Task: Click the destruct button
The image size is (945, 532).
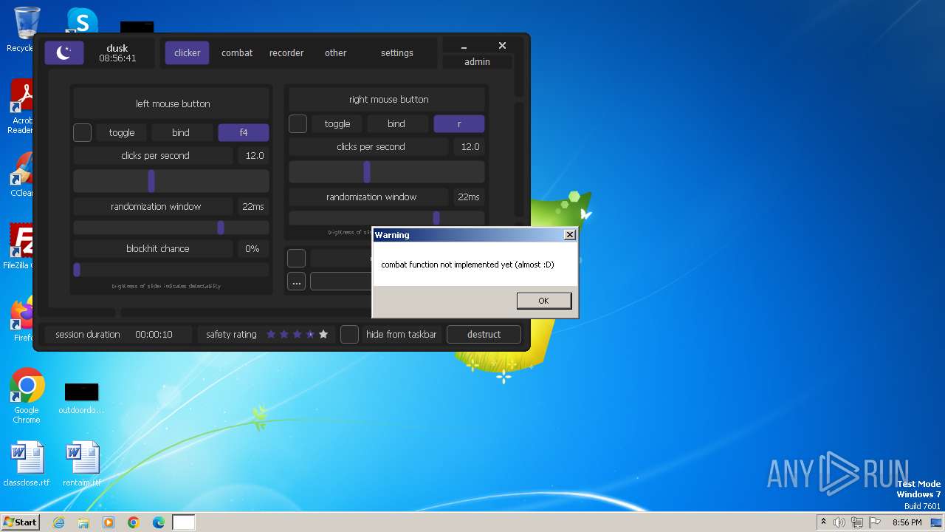Action: (x=484, y=334)
